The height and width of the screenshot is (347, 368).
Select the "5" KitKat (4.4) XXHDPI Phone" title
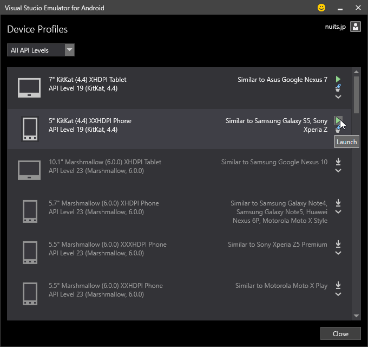coord(90,120)
